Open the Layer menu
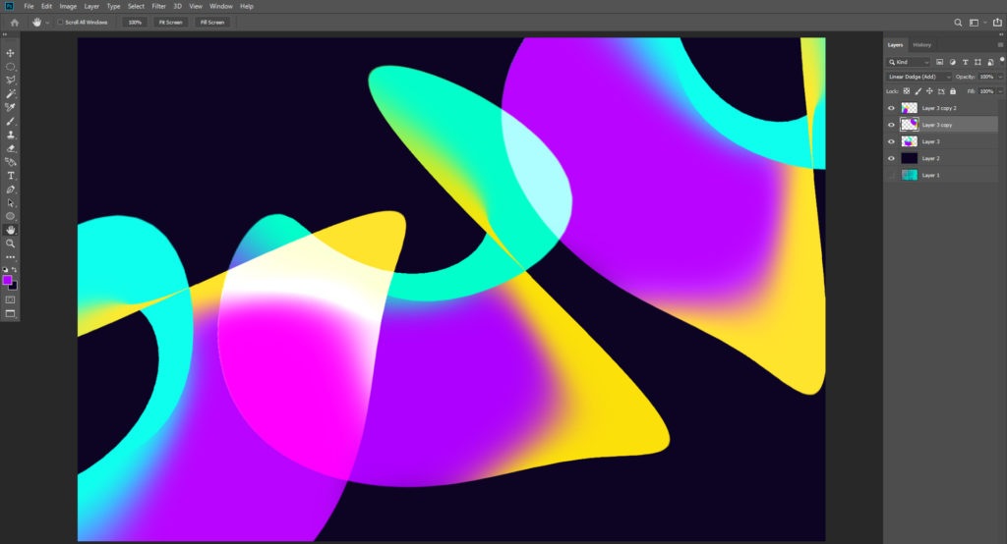The image size is (1007, 544). tap(91, 7)
